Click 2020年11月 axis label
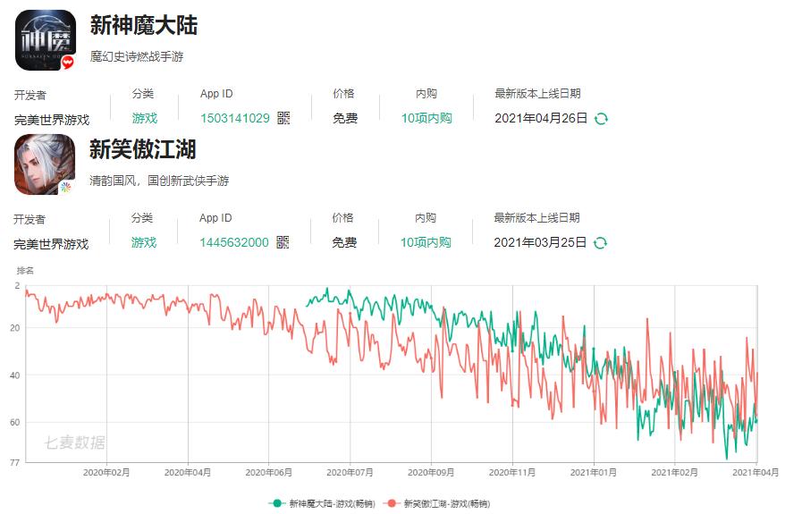 point(512,473)
